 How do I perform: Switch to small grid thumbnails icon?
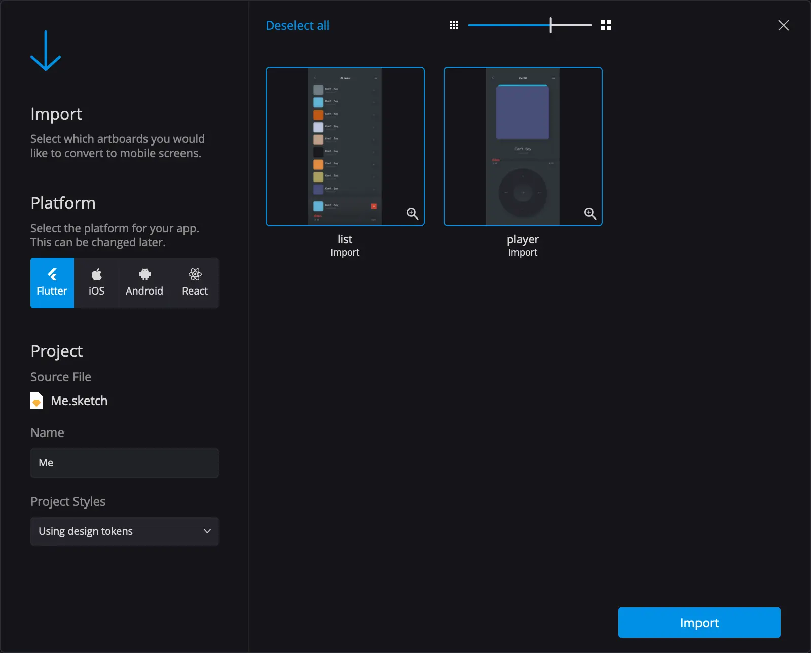[454, 25]
